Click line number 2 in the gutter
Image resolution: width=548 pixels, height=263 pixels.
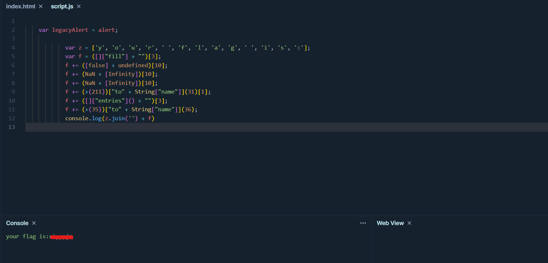click(x=13, y=30)
